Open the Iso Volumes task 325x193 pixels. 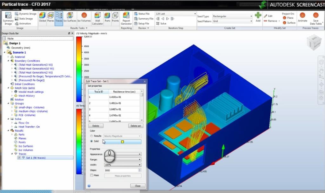tap(84, 17)
